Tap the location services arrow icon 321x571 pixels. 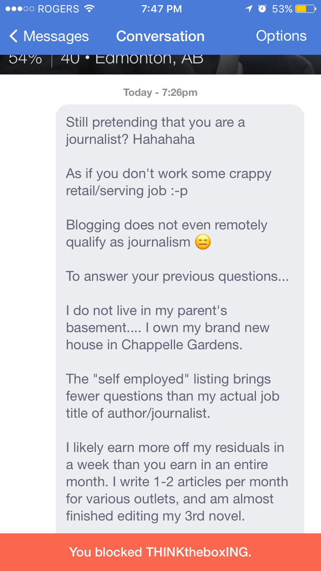tap(249, 9)
